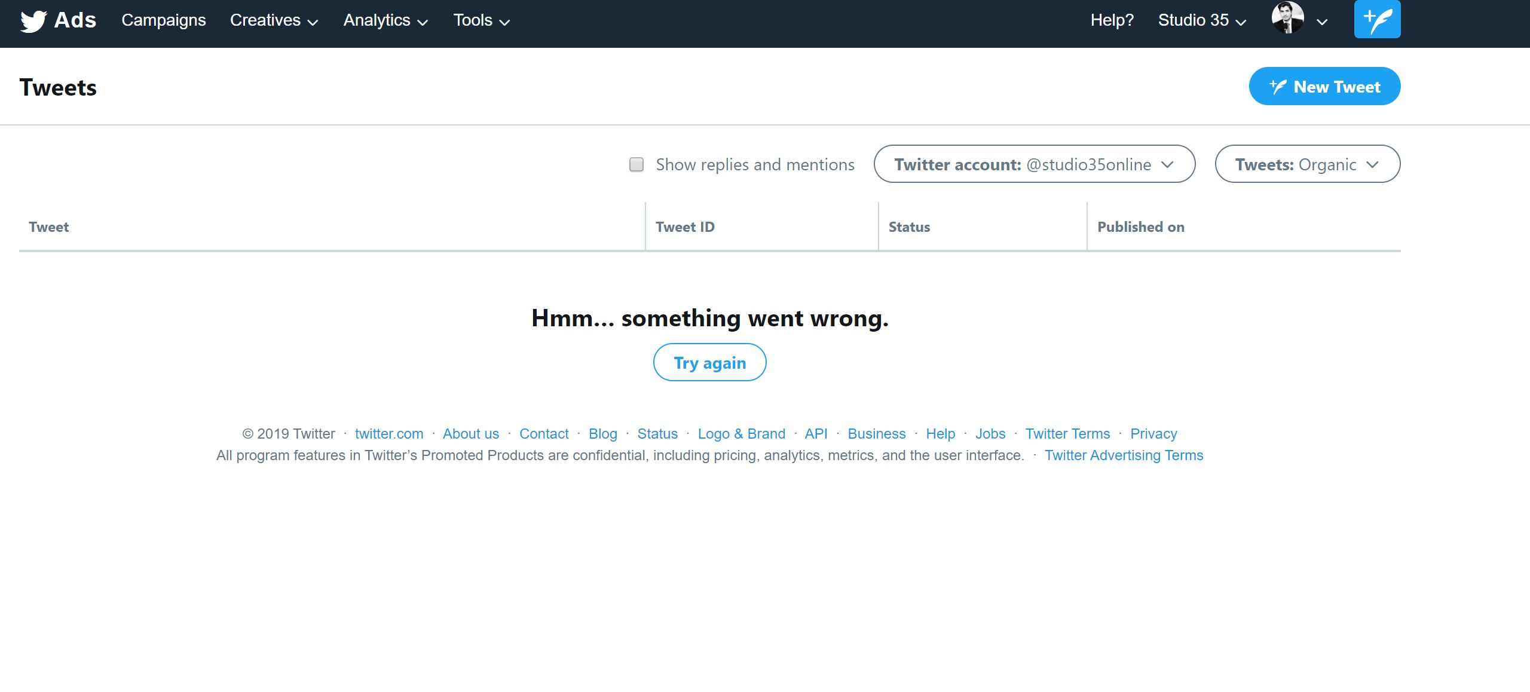Open the Twitter Advertising Terms link

click(1124, 455)
